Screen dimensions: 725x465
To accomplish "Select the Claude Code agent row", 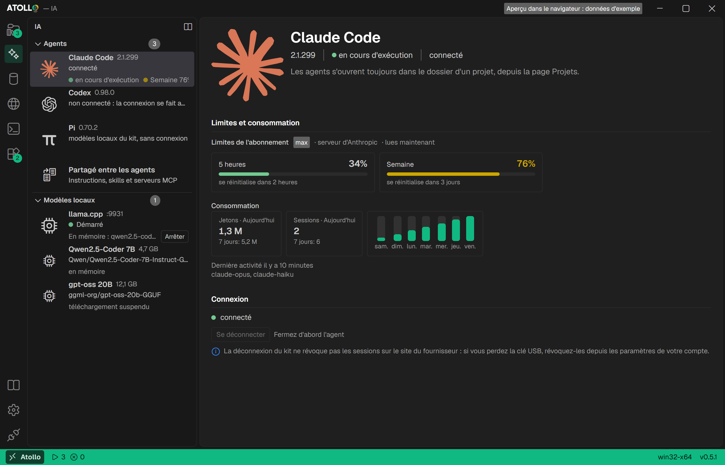I will point(112,69).
